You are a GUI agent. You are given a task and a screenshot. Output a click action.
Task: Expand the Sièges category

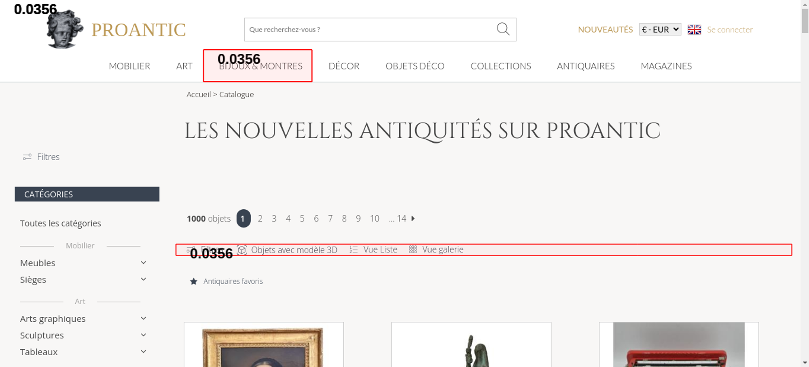click(x=143, y=279)
